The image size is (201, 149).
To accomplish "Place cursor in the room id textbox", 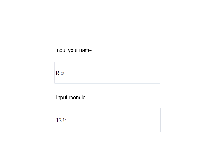I will [x=108, y=120].
